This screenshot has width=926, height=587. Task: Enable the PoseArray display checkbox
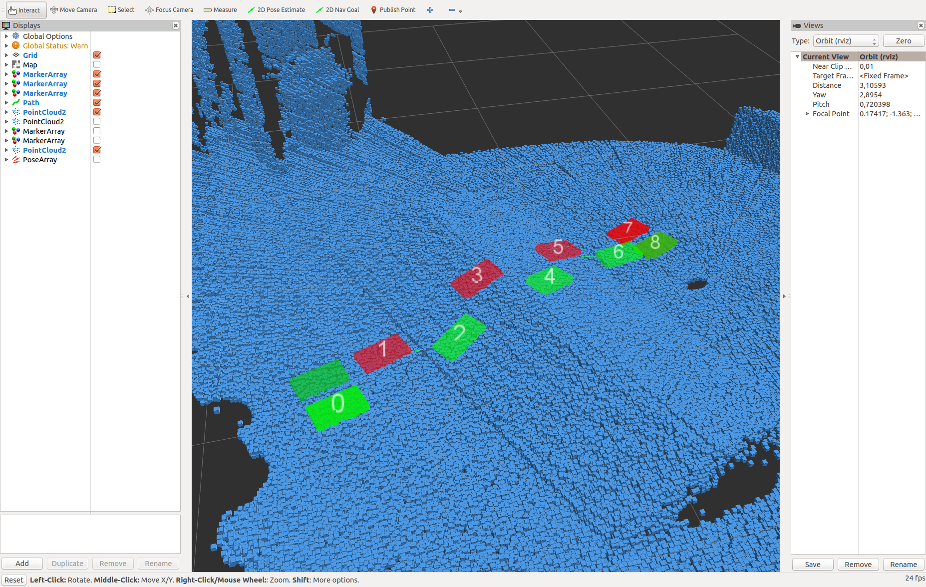tap(97, 160)
